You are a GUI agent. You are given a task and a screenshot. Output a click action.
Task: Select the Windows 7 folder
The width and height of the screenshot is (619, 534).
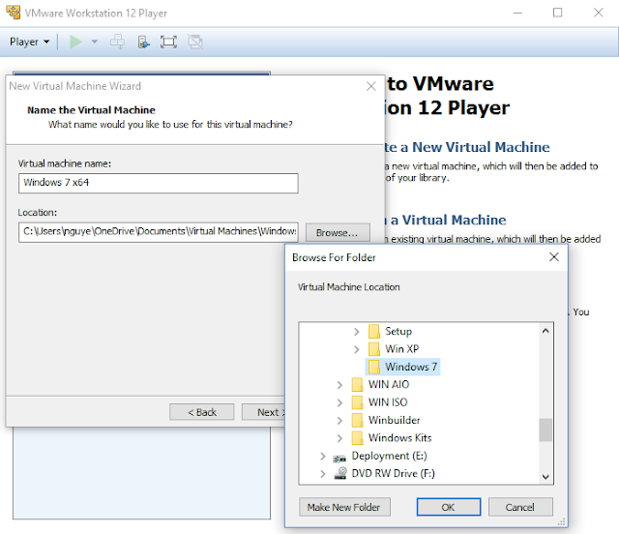pos(411,367)
